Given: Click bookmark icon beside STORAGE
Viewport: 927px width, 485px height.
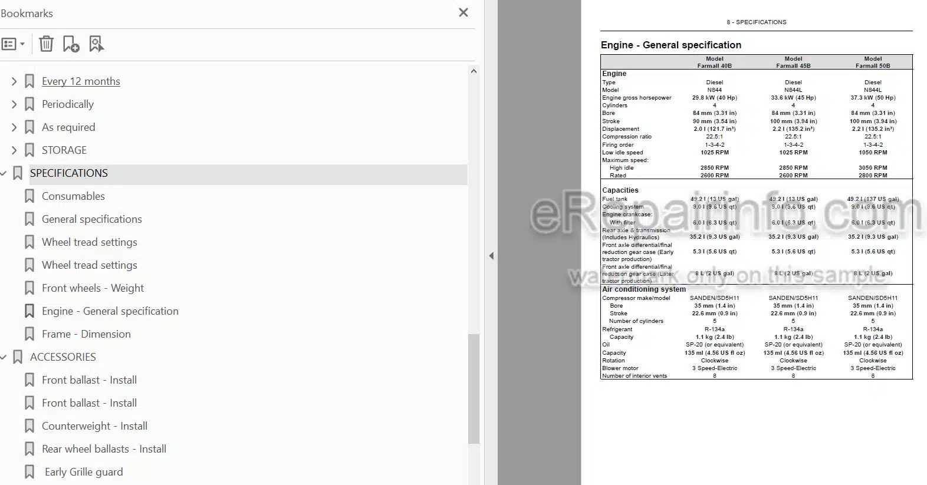Looking at the screenshot, I should [x=29, y=150].
